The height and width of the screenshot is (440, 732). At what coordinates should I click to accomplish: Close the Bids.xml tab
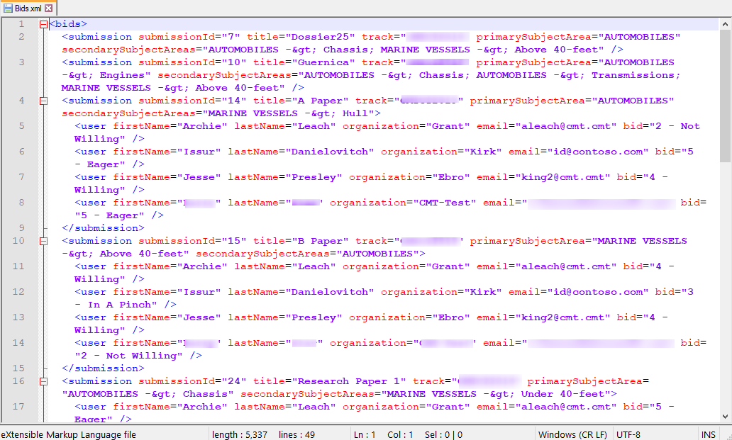pos(48,8)
